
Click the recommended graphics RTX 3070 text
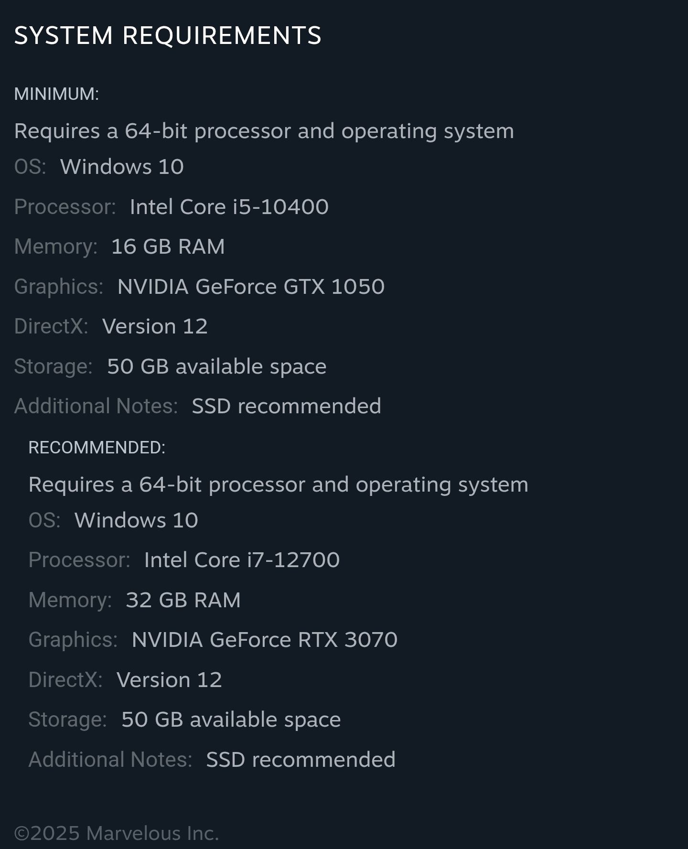[265, 640]
